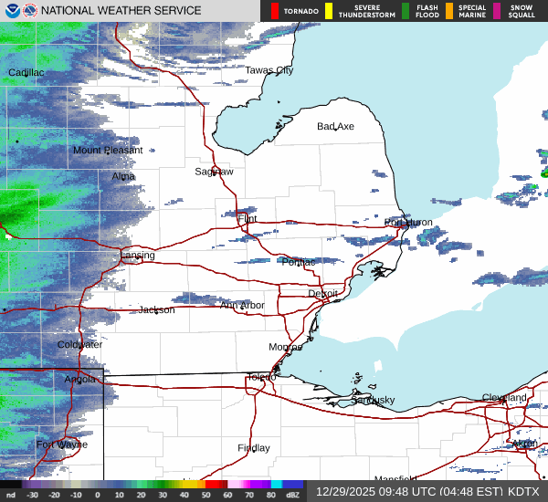Screen dimensions: 548x502
Task: Select the Lansing city label
Action: coord(138,256)
